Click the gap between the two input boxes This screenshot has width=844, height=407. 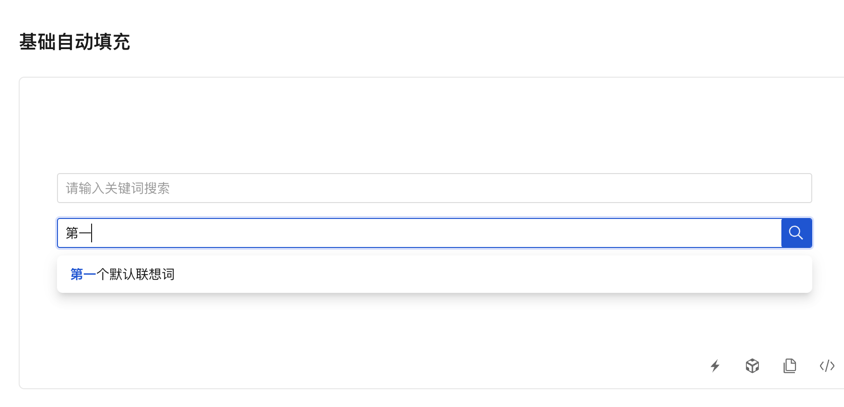coord(434,211)
